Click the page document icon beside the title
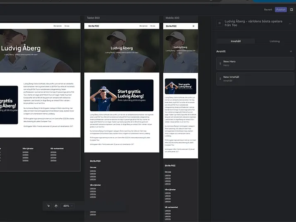296x222 pixels. tap(220, 24)
